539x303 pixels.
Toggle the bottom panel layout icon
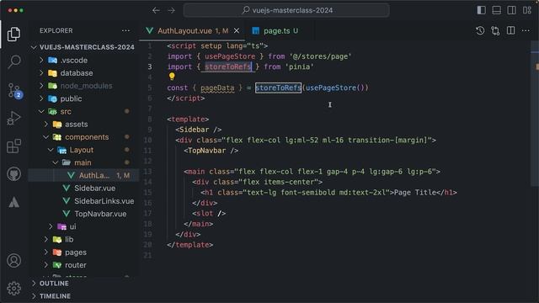(496, 10)
